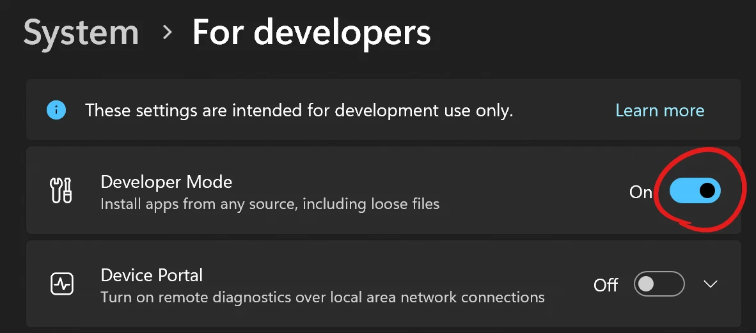Click the On label beside Developer Mode
Viewport: 756px width, 333px height.
click(x=640, y=192)
